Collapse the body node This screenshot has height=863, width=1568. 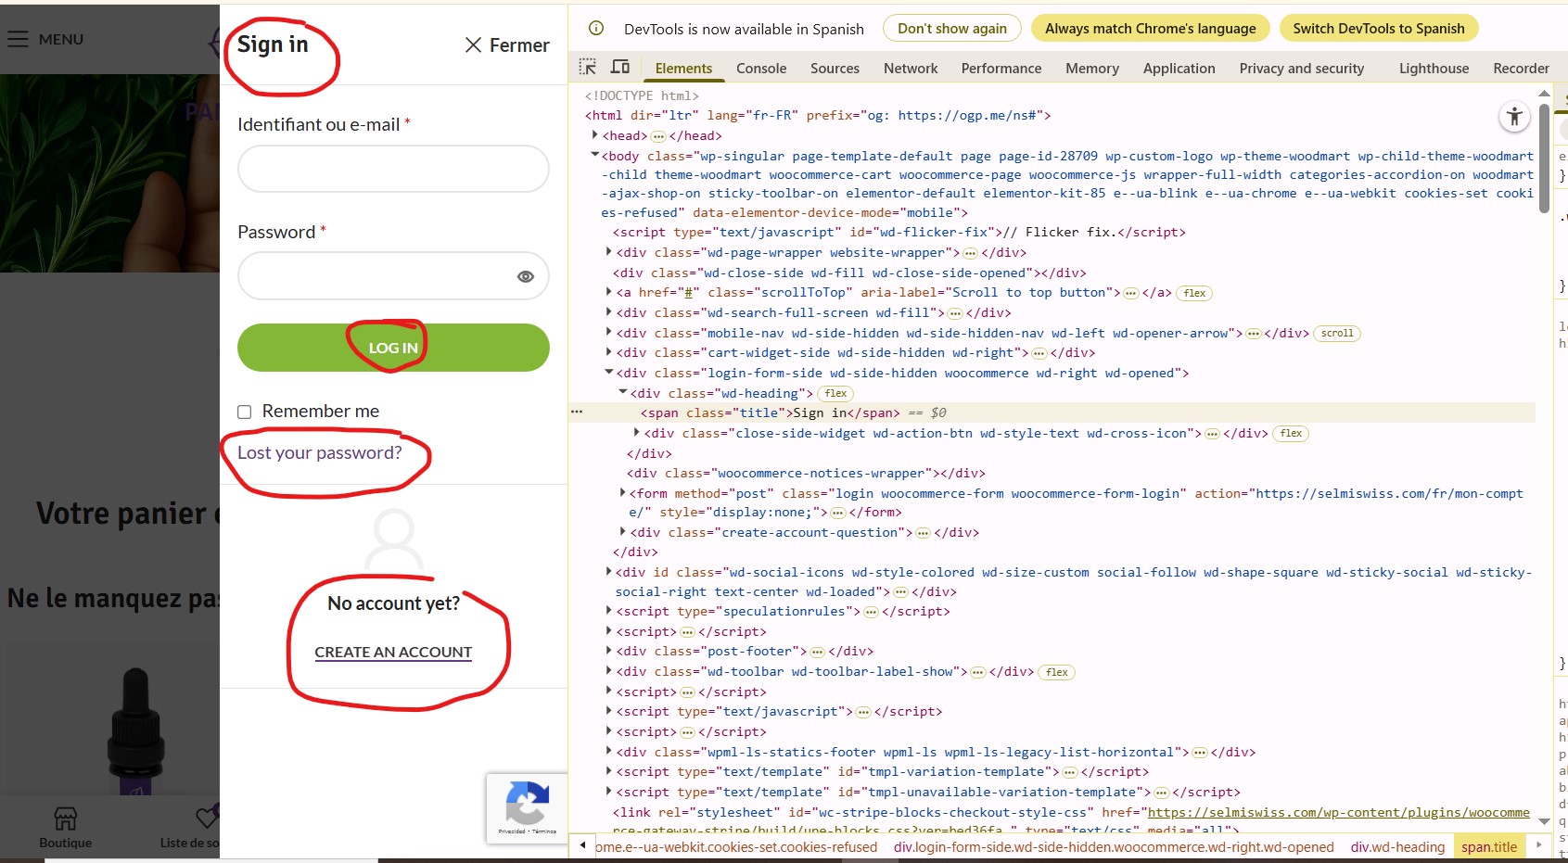[x=595, y=155]
